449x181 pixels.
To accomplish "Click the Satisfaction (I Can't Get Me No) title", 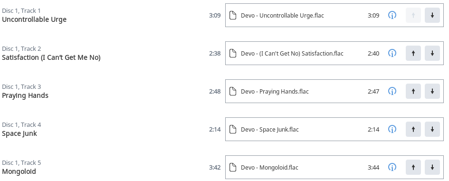I will click(51, 57).
